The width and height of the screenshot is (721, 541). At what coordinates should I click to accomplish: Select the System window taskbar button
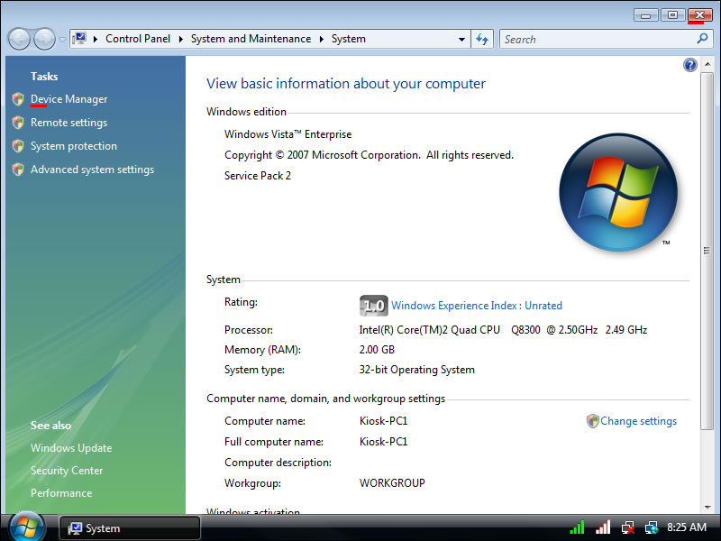click(130, 528)
